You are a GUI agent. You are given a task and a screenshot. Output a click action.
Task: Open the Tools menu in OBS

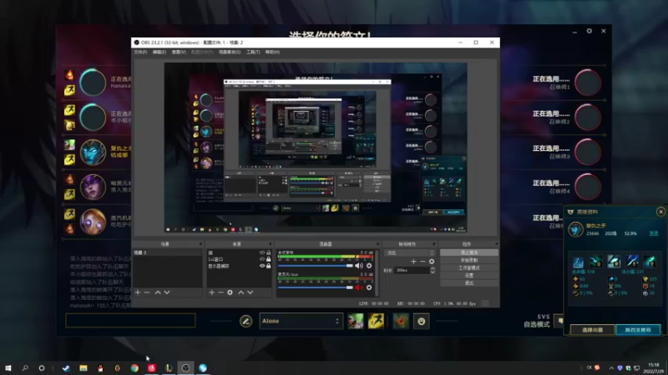[253, 52]
